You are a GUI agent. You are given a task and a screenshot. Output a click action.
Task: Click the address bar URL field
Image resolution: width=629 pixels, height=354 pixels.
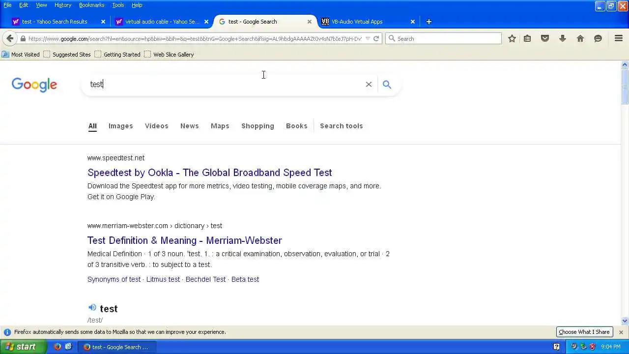(x=194, y=39)
